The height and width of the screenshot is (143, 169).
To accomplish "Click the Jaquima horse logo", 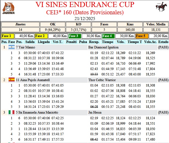I will 8,8.
